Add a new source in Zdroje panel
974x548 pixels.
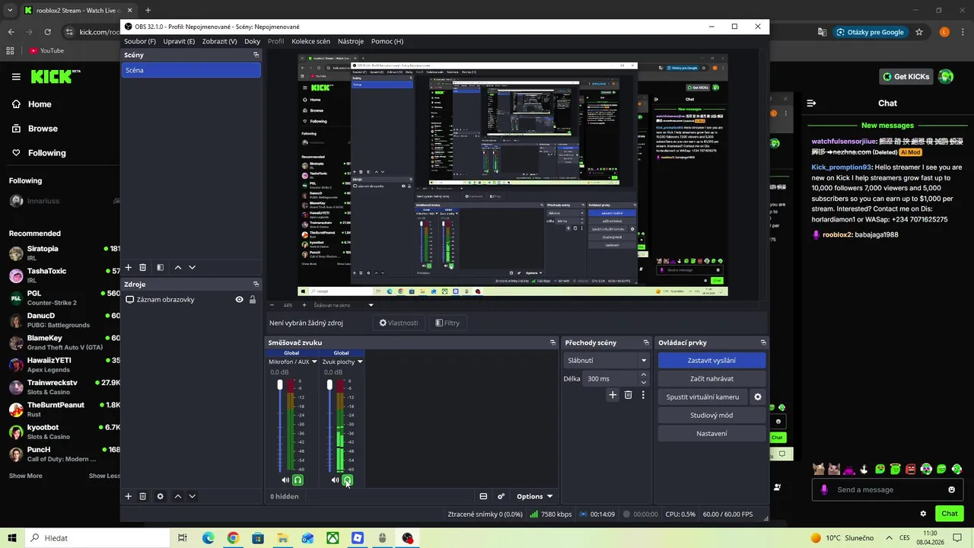(x=128, y=496)
